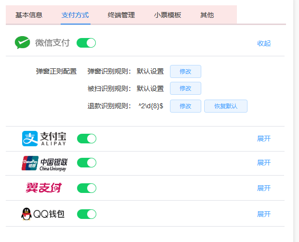Screen dimensions: 299x242
Task: Go to the 小票模板 tab
Action: pos(168,15)
